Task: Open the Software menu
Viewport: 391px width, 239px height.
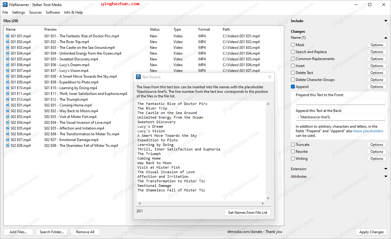Action: click(53, 12)
